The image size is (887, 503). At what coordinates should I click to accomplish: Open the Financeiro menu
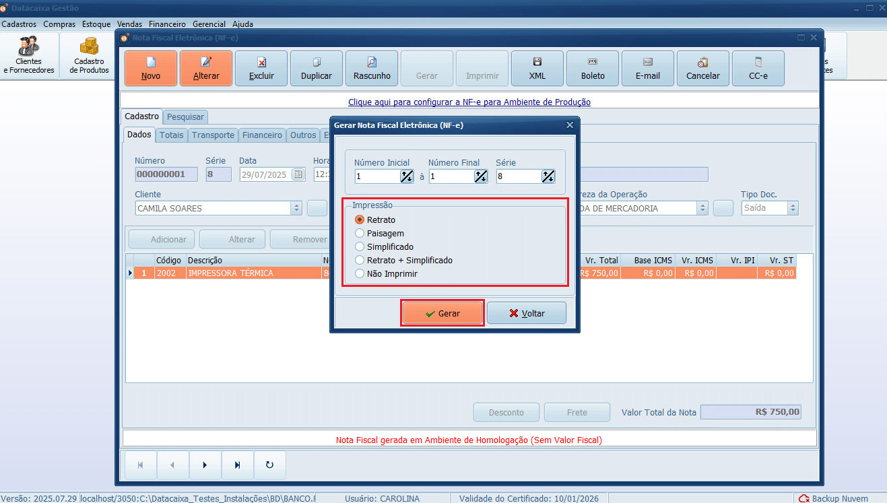point(167,24)
